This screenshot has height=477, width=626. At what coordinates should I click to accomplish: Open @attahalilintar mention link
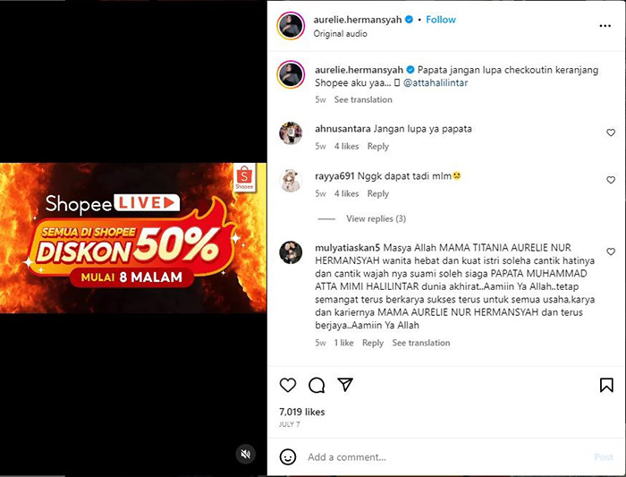coord(436,82)
